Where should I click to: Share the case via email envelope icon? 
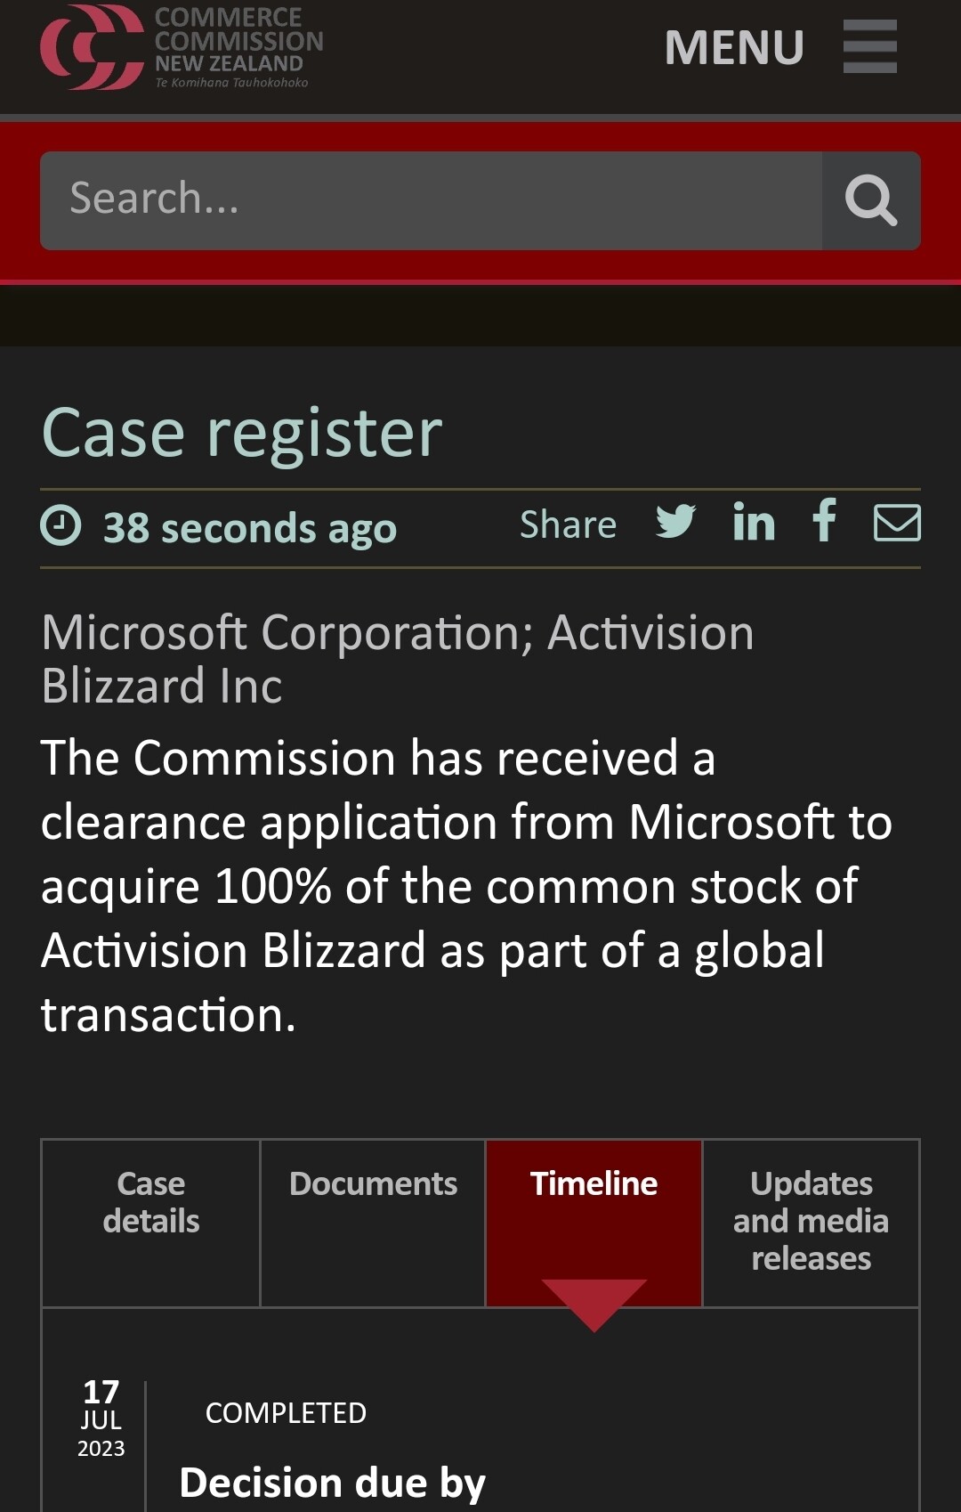896,523
